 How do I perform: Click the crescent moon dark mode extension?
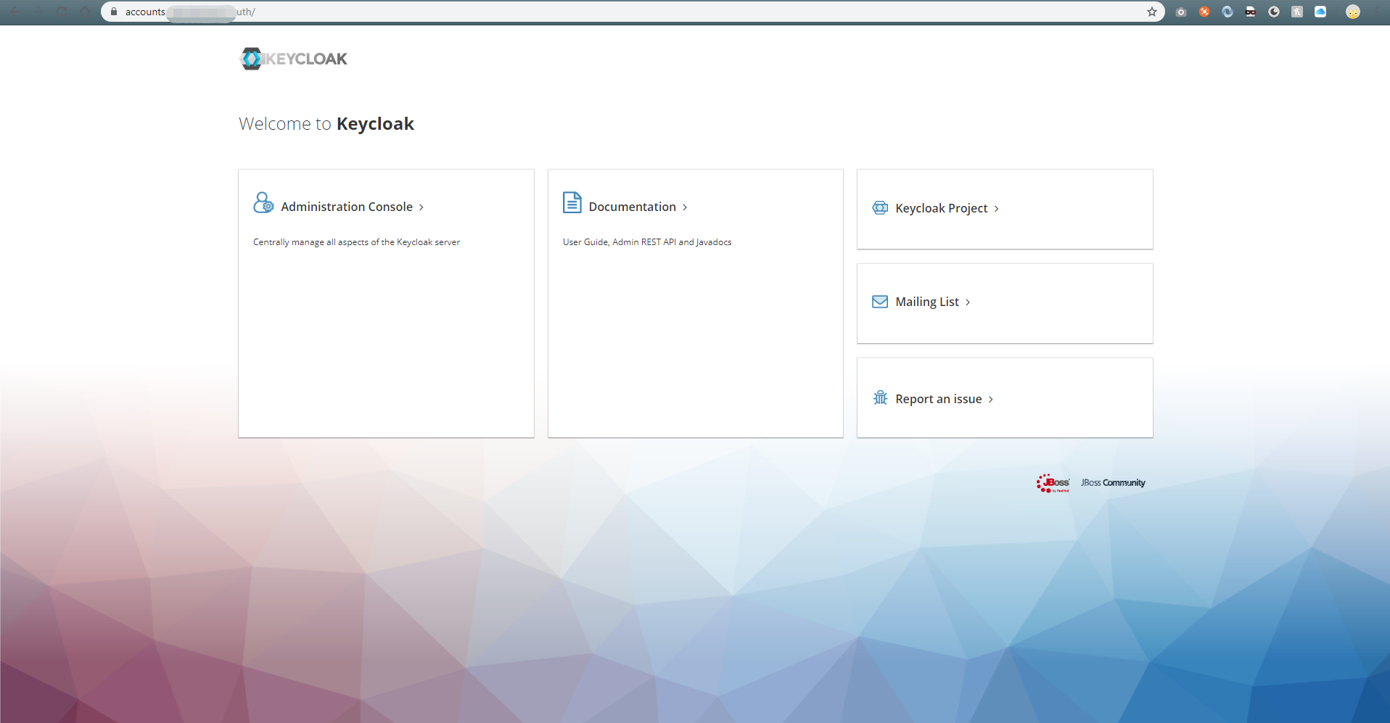point(1274,12)
